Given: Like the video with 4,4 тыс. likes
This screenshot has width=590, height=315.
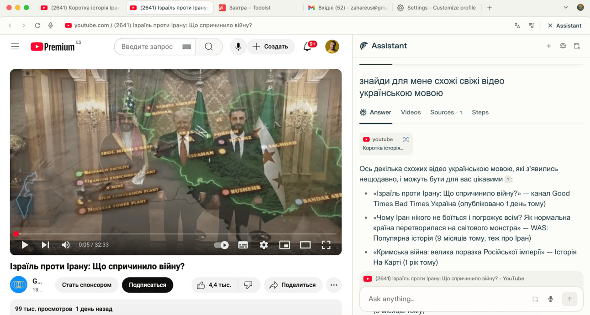Looking at the screenshot, I should point(214,285).
